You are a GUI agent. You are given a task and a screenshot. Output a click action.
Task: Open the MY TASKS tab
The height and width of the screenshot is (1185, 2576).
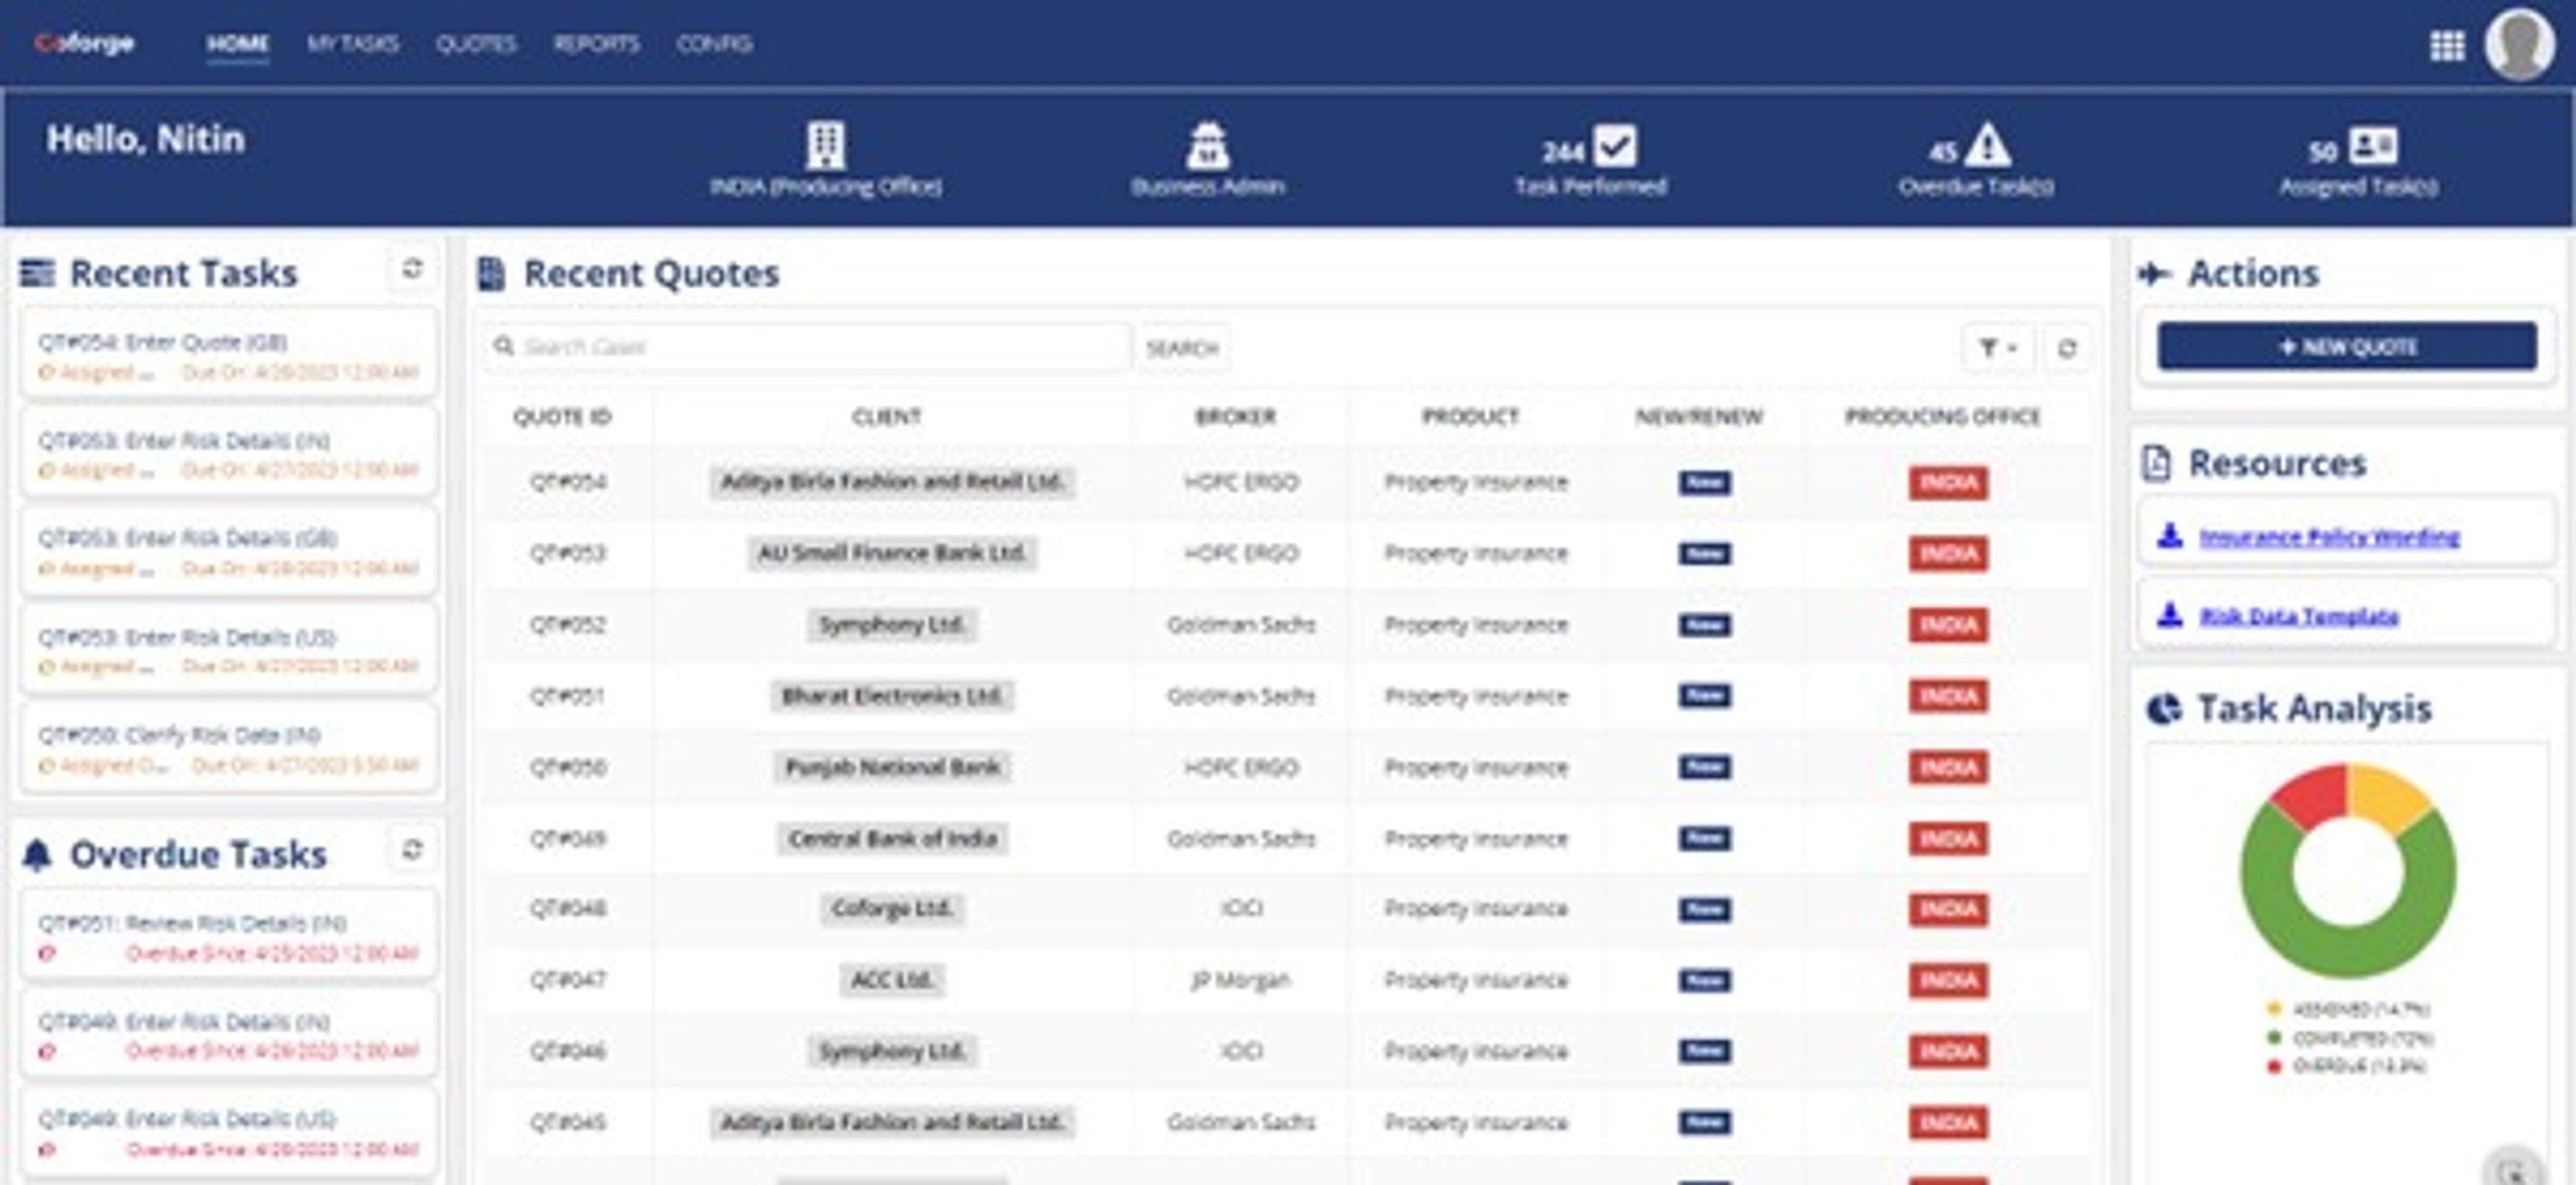[x=352, y=44]
